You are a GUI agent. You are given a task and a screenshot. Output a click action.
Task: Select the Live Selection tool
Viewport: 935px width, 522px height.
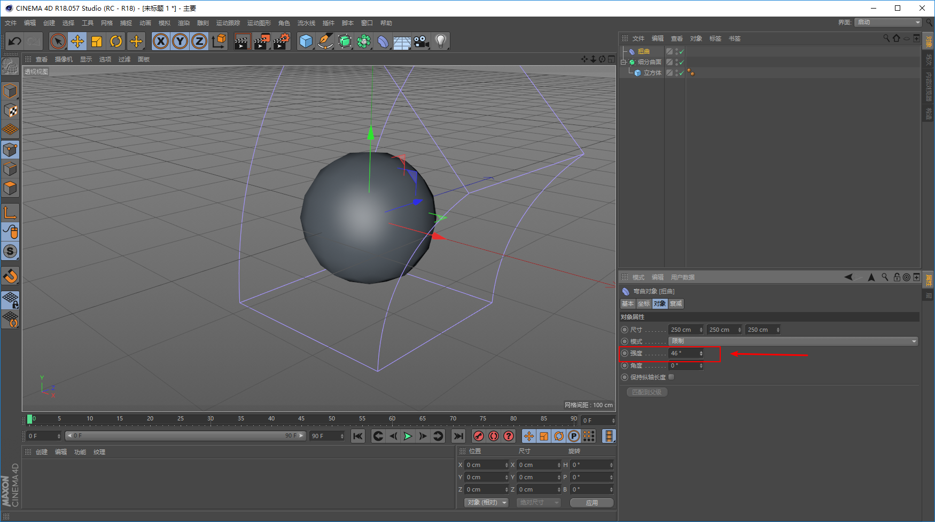[x=58, y=41]
